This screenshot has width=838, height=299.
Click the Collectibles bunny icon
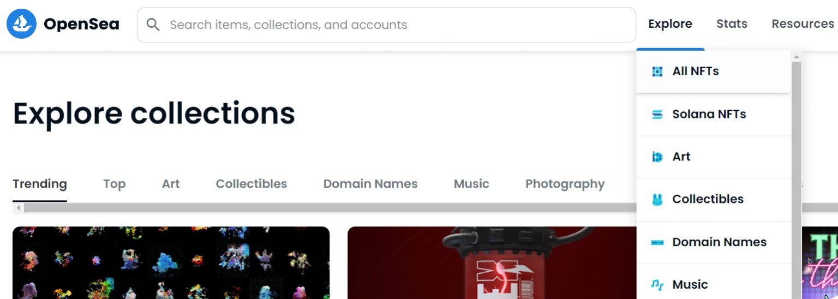657,200
